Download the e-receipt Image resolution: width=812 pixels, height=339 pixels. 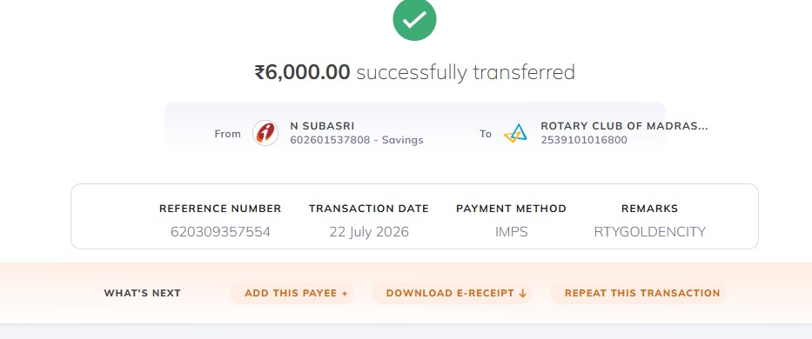click(452, 293)
